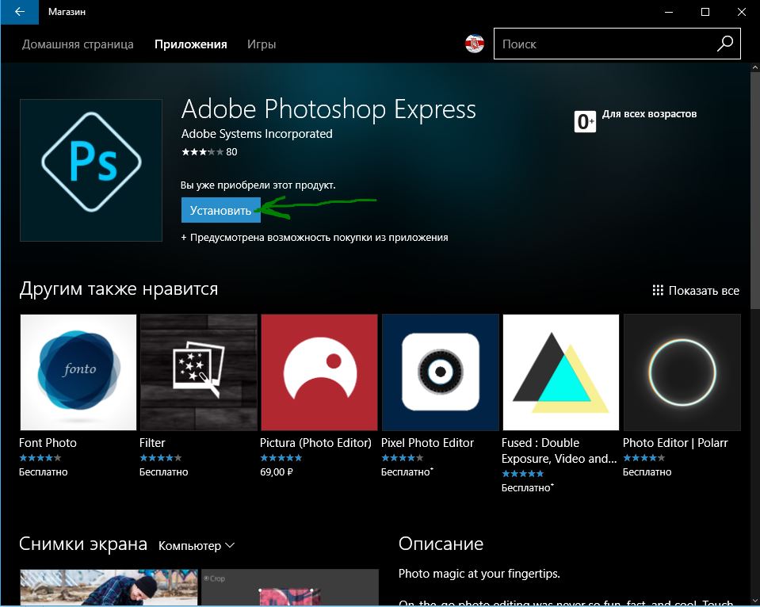Click the Pictura (Photo Editor) title text
The image size is (760, 607).
pos(315,443)
